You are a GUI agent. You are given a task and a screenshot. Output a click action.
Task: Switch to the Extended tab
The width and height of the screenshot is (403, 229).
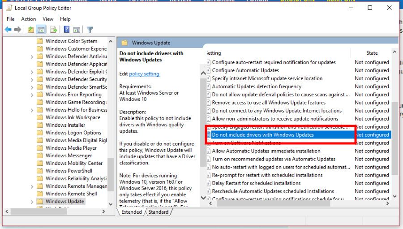coord(131,212)
